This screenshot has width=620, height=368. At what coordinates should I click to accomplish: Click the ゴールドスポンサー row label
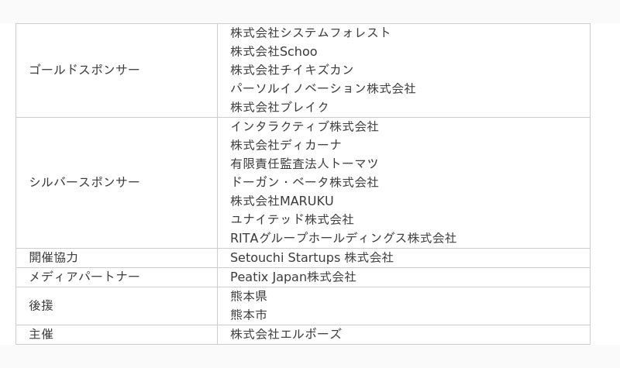(x=84, y=70)
